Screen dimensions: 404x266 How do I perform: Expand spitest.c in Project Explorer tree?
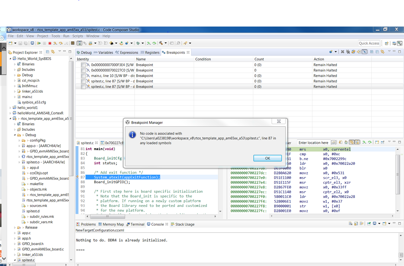[x=15, y=260]
